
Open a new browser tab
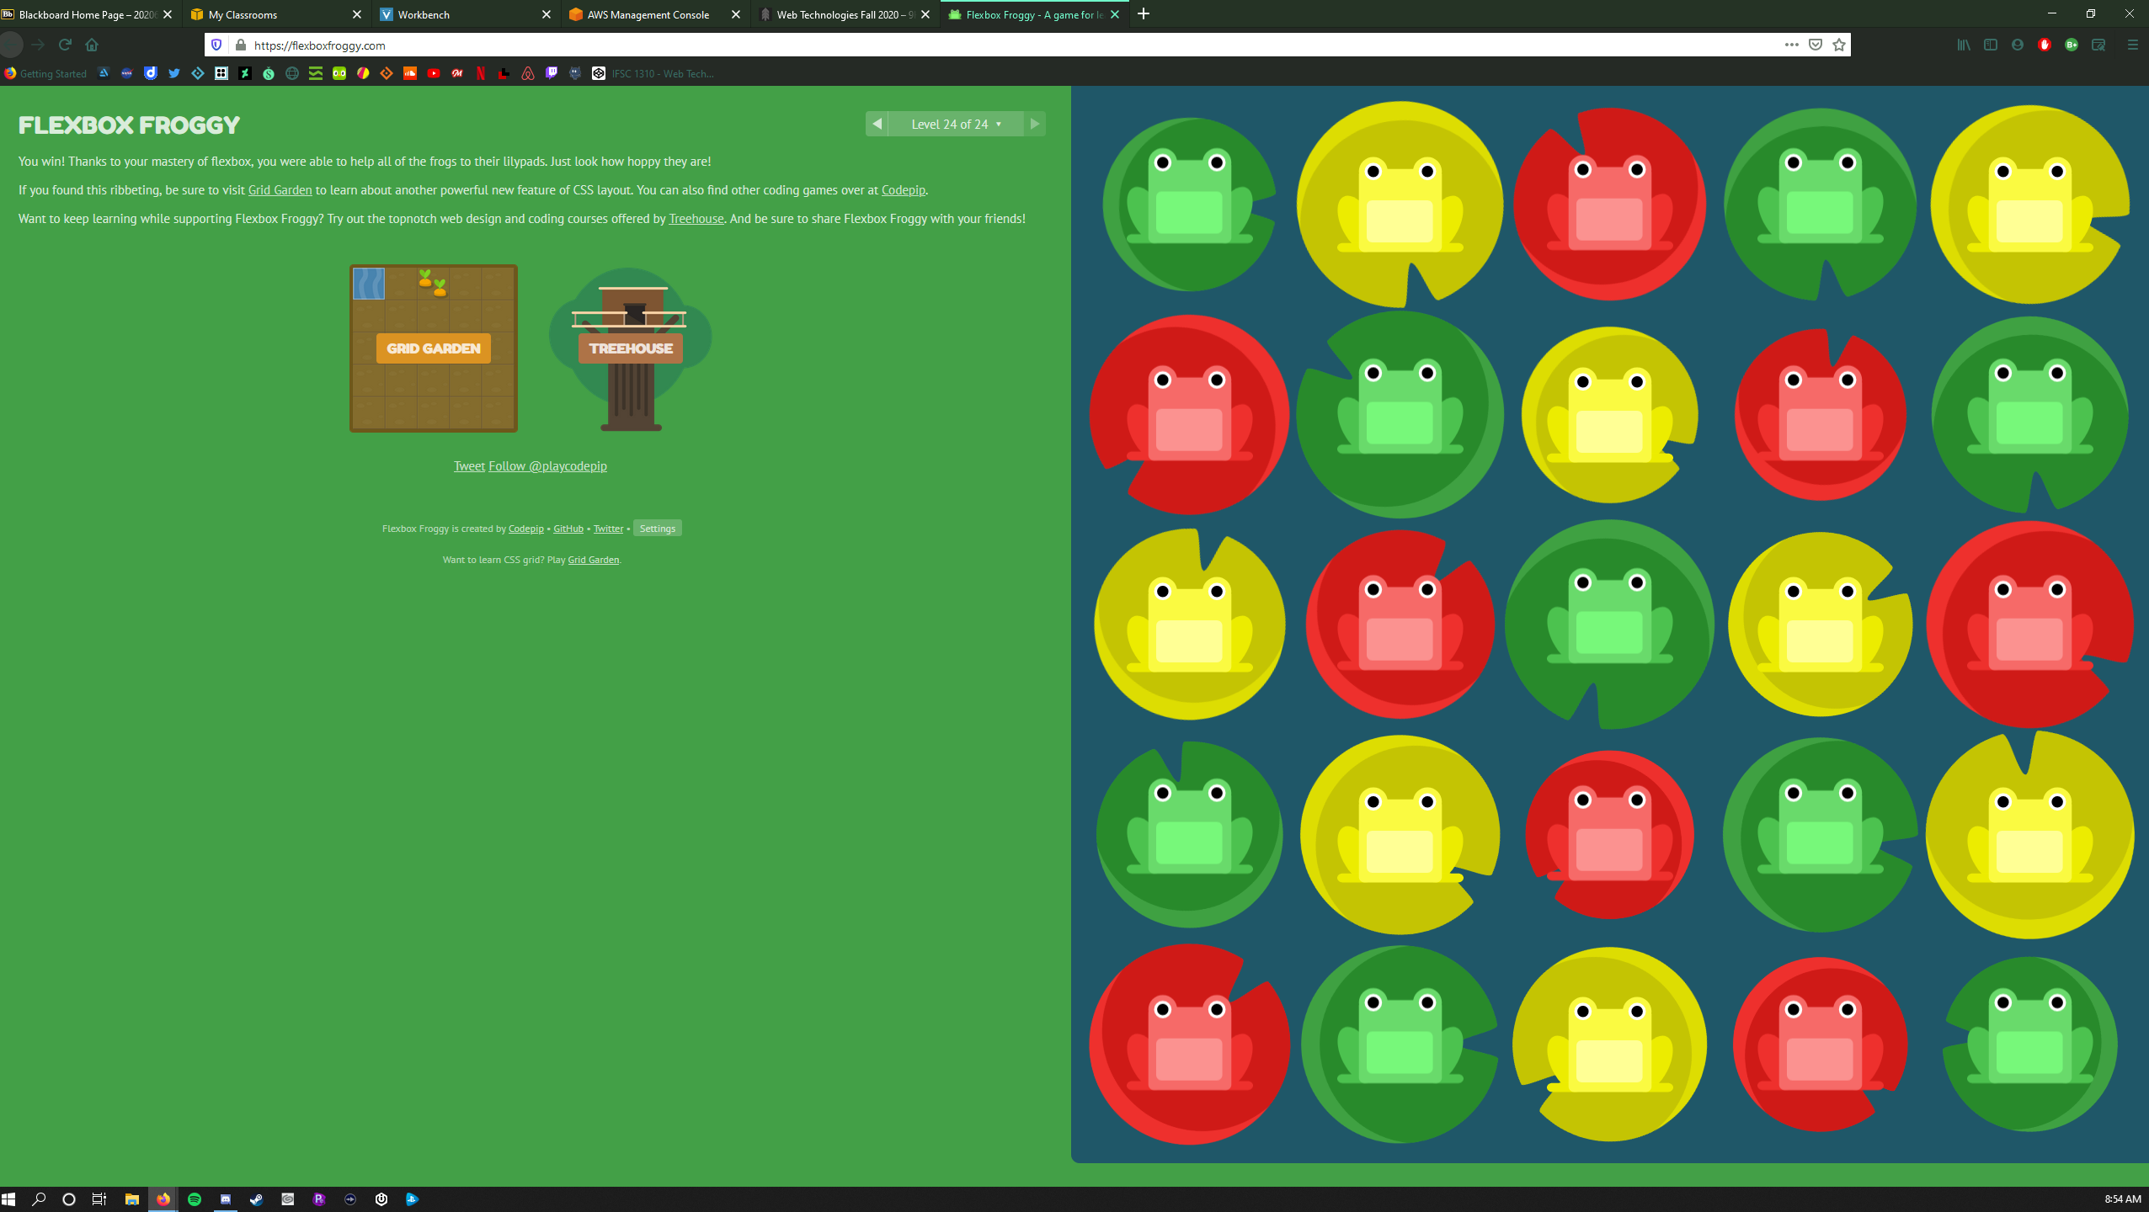1144,14
